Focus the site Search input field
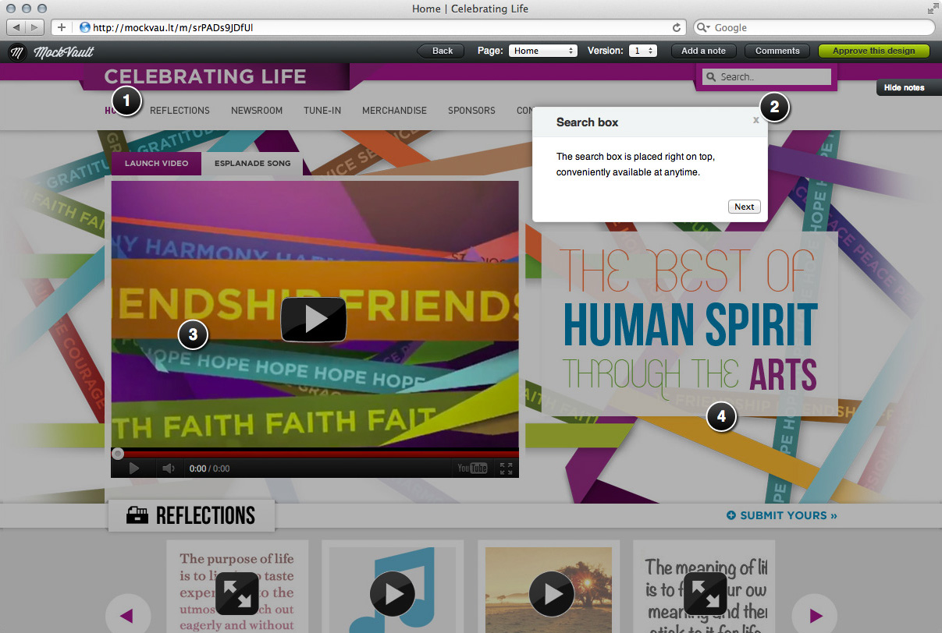Image resolution: width=942 pixels, height=633 pixels. coord(766,77)
